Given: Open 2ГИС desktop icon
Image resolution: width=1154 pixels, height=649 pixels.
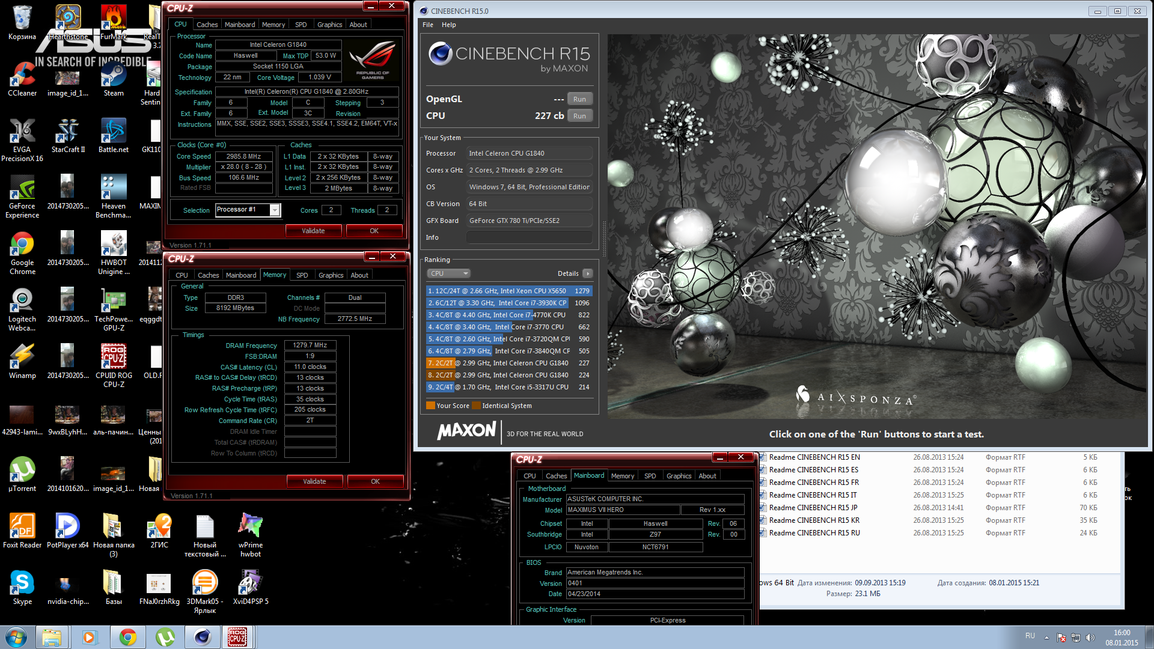Looking at the screenshot, I should [159, 531].
